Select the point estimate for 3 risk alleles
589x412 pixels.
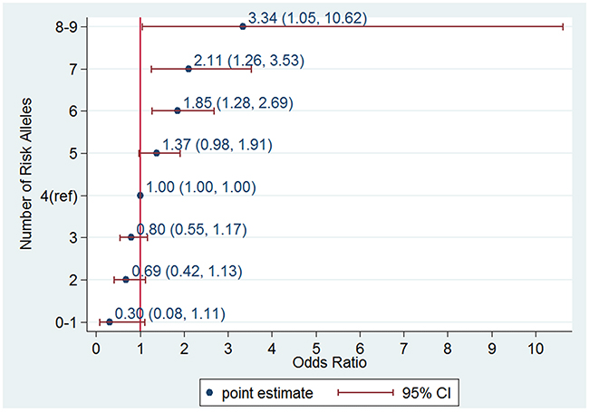click(131, 237)
